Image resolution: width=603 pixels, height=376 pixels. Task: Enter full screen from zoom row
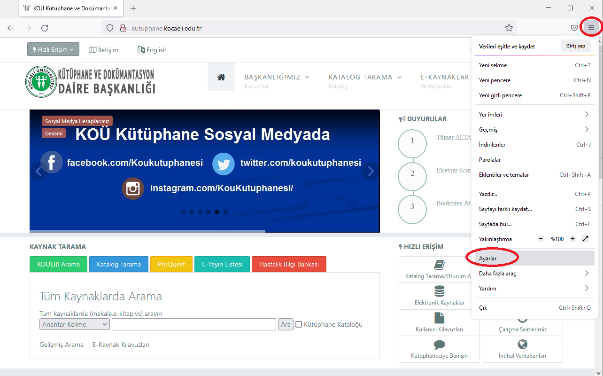click(x=585, y=239)
